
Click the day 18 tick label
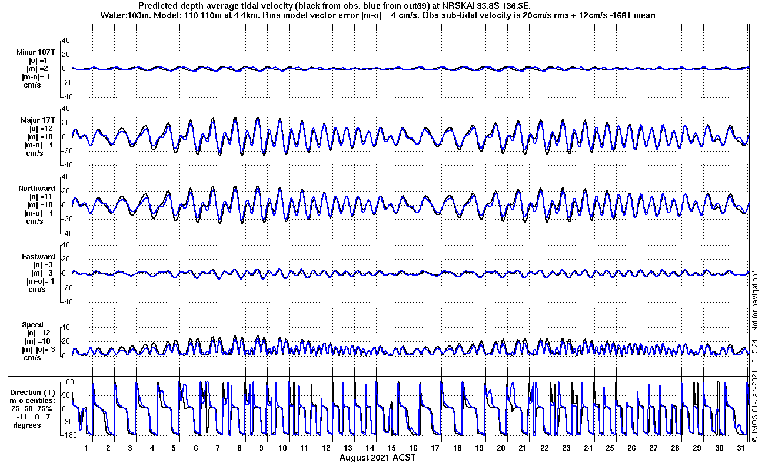[x=457, y=448]
